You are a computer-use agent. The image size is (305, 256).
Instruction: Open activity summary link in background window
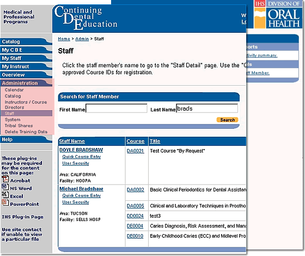[x=262, y=56]
